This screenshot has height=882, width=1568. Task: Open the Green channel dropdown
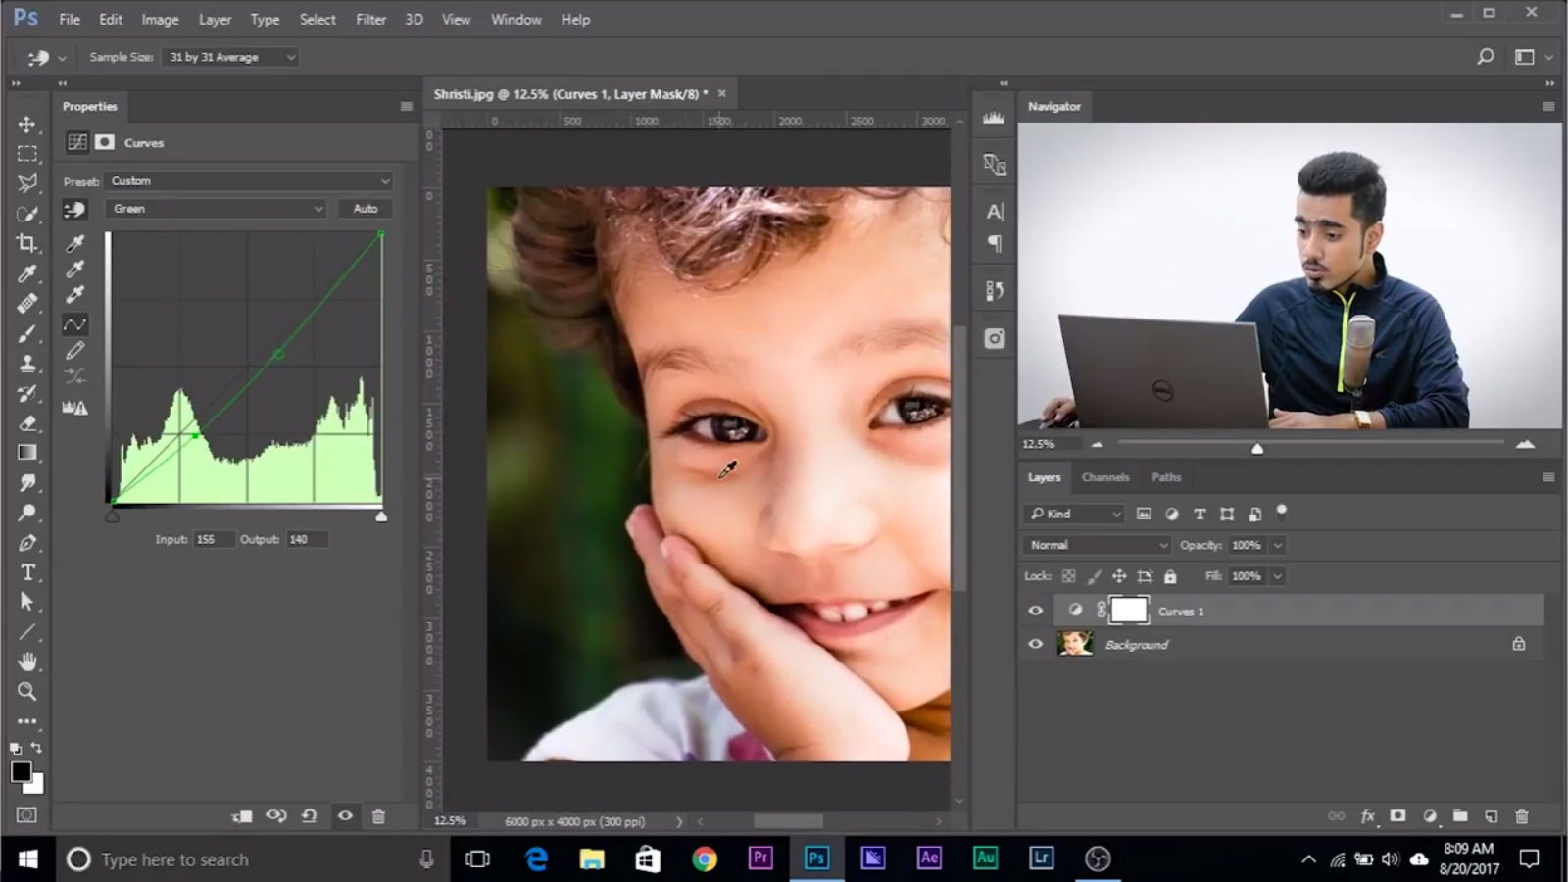[215, 208]
